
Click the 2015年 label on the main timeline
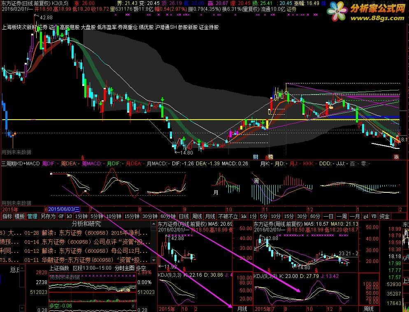(x=10, y=209)
